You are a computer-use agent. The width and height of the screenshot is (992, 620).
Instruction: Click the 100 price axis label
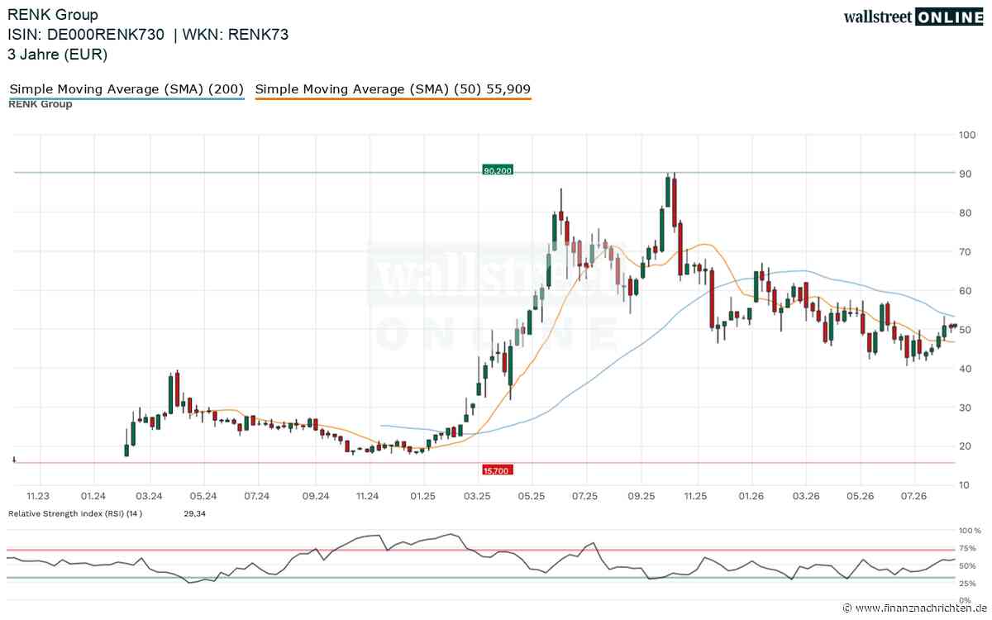pyautogui.click(x=968, y=134)
